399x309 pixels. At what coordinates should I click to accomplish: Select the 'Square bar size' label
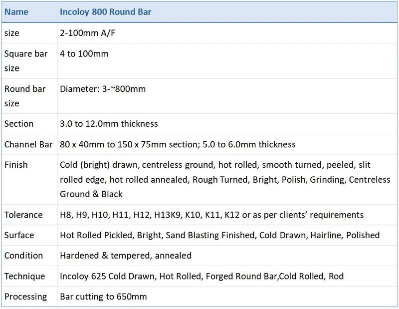point(26,61)
